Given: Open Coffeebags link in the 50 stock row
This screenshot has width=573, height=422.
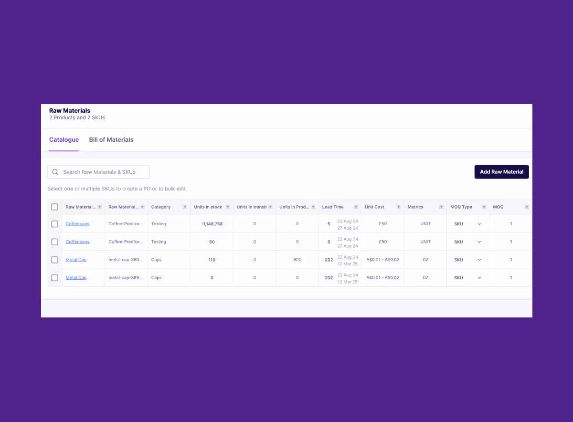Looking at the screenshot, I should 77,242.
